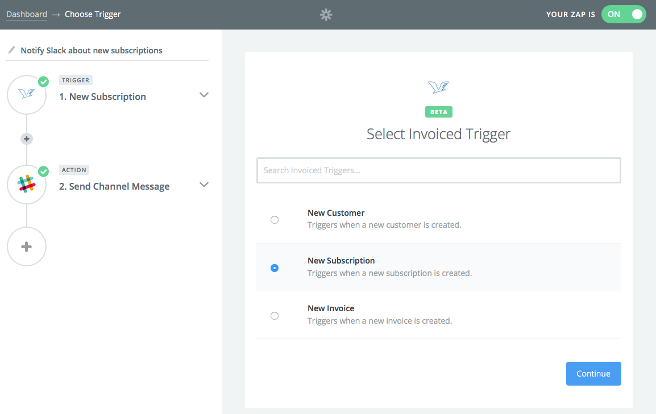Click the Continue button
The height and width of the screenshot is (414, 656).
(x=593, y=374)
